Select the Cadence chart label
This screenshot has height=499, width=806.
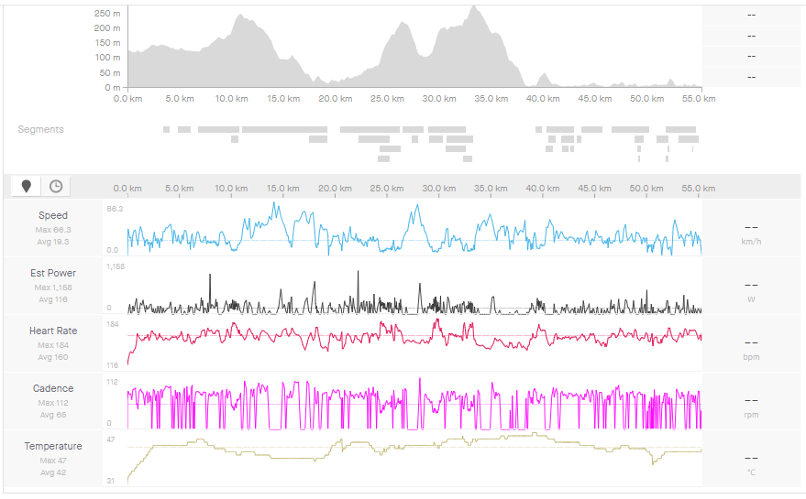click(x=52, y=389)
